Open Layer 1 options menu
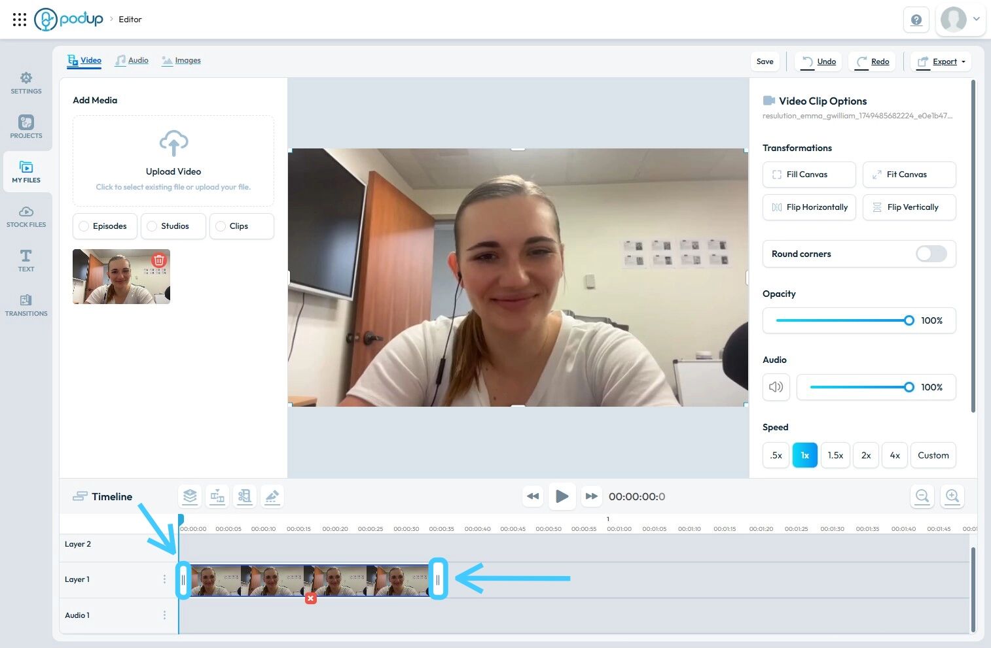Viewport: 991px width, 648px height. click(x=164, y=579)
